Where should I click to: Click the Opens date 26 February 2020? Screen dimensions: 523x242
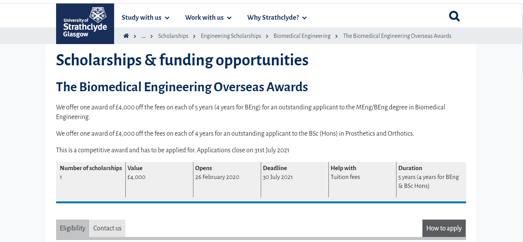click(x=217, y=177)
